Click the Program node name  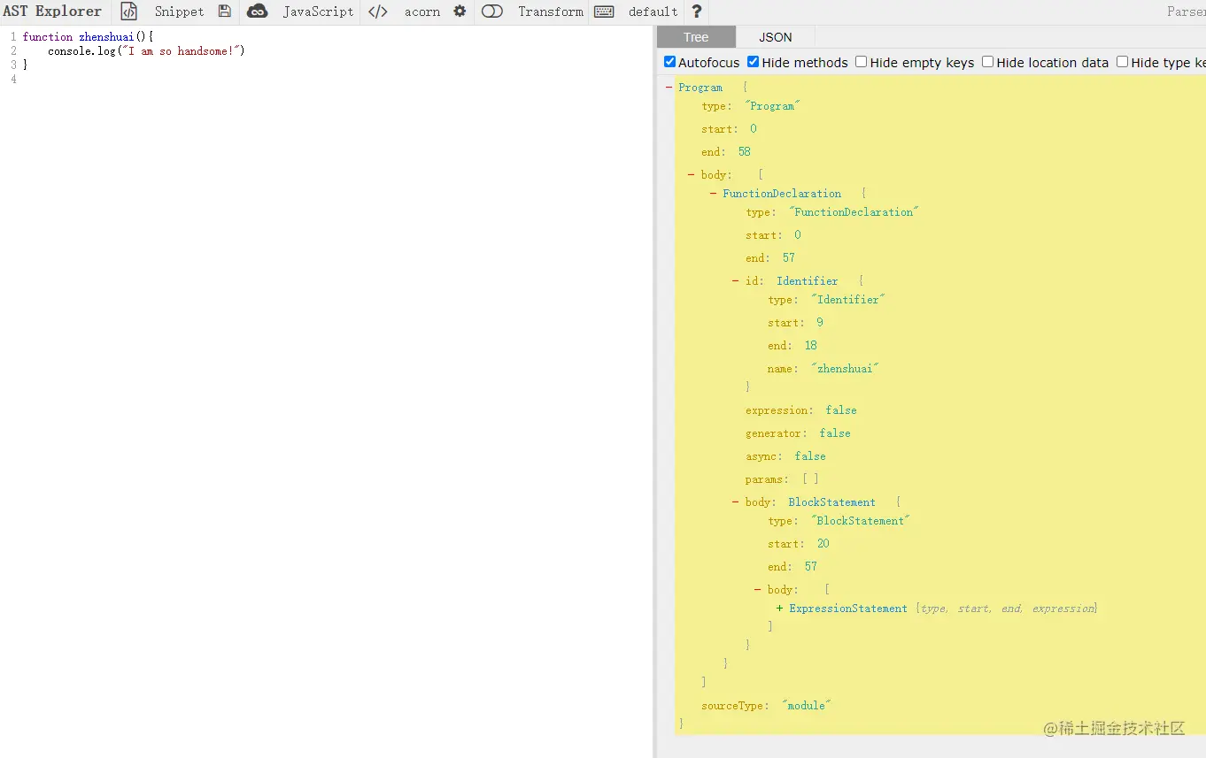pyautogui.click(x=700, y=88)
